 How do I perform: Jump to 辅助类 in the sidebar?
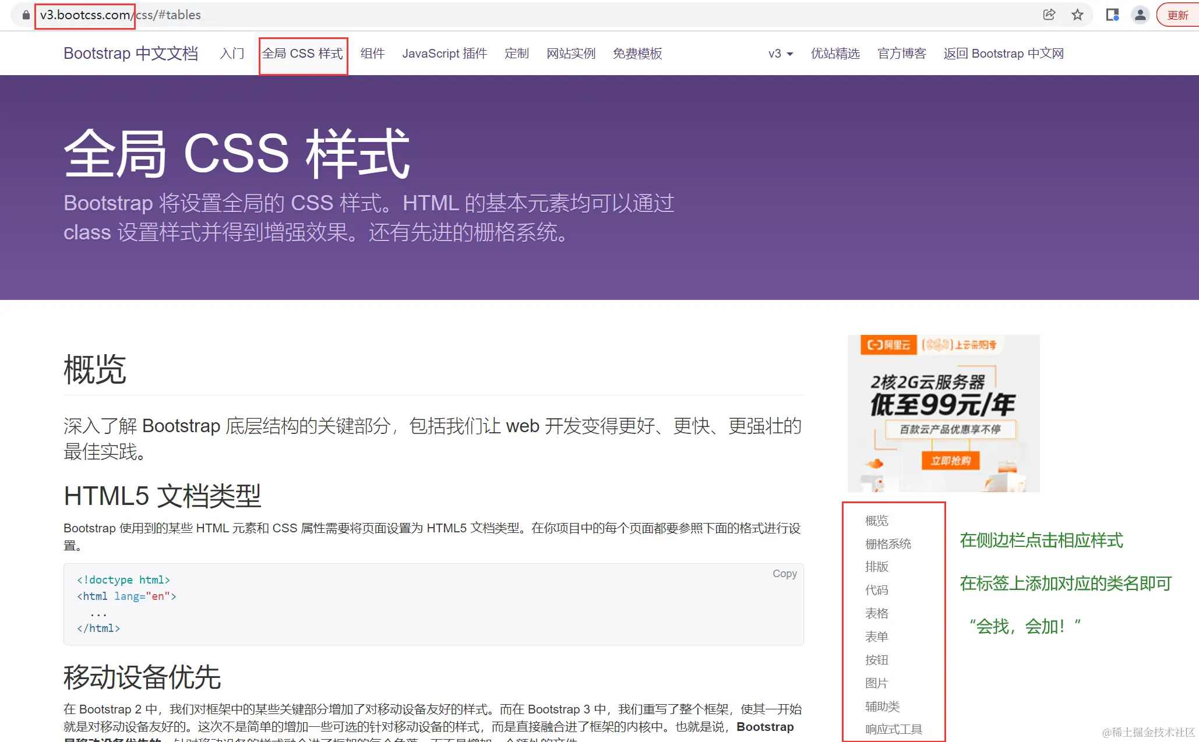[x=882, y=706]
